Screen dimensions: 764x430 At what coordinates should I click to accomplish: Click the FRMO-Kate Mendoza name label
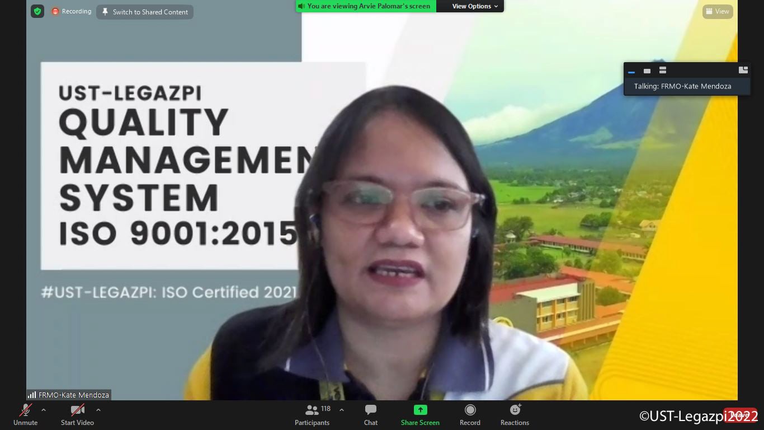click(69, 395)
